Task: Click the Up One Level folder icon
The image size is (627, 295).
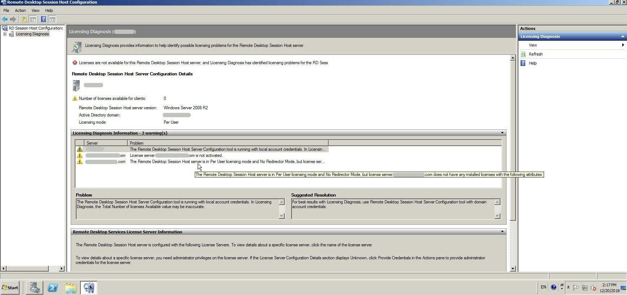Action: click(24, 19)
